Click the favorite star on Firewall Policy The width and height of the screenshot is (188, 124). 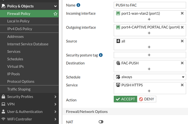click(55, 14)
